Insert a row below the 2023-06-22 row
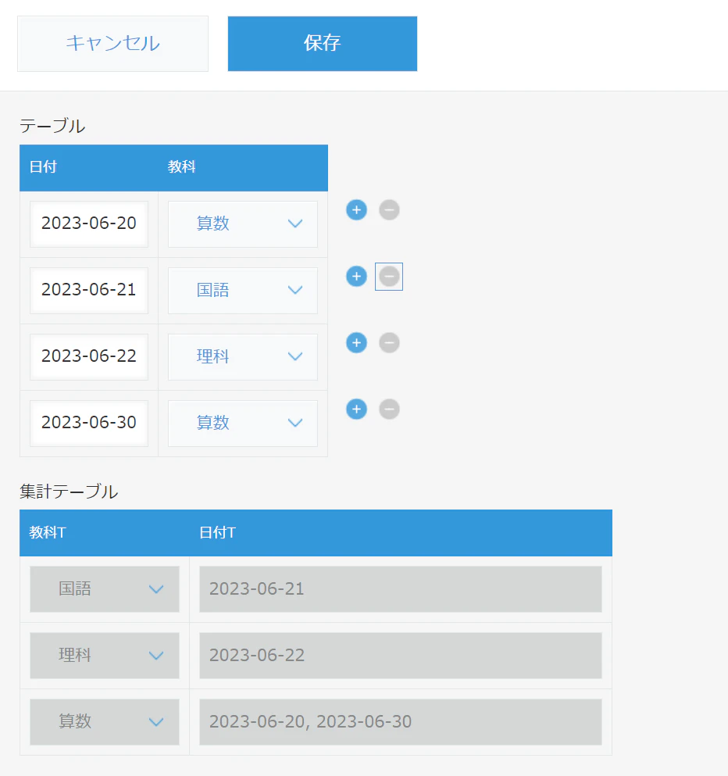This screenshot has height=776, width=728. [357, 342]
